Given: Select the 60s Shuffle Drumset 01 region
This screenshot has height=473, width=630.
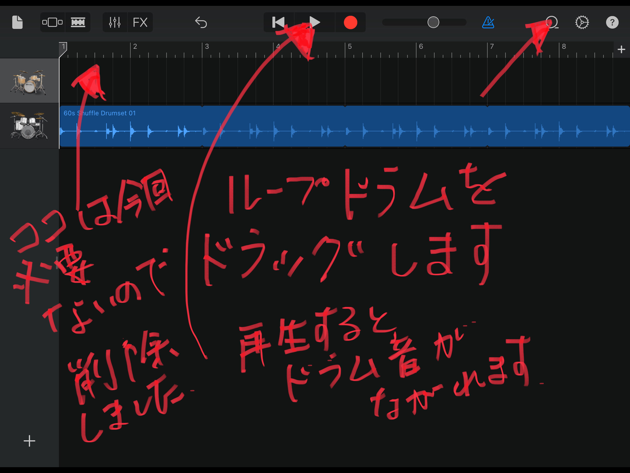Looking at the screenshot, I should [344, 126].
